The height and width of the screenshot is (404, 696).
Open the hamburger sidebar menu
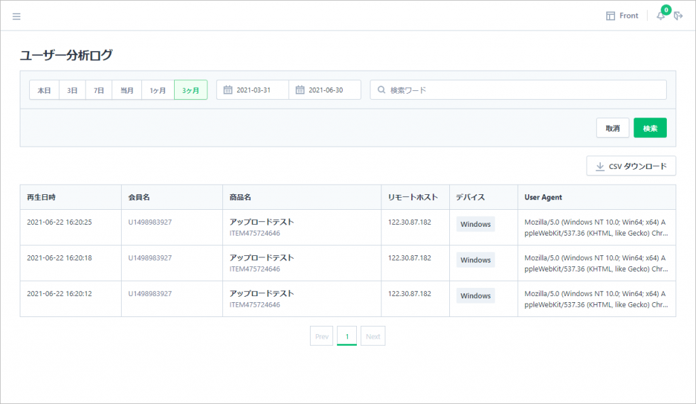tap(16, 16)
